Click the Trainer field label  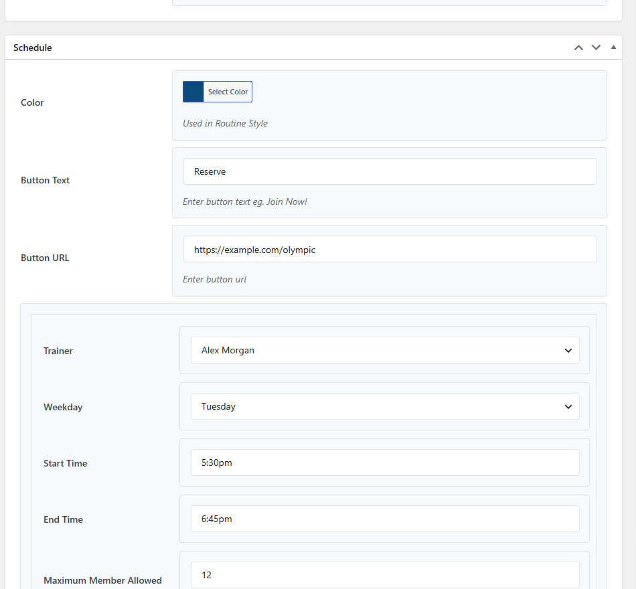58,351
